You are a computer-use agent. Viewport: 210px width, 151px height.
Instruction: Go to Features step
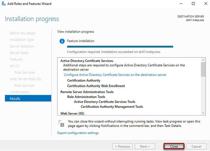16,59
